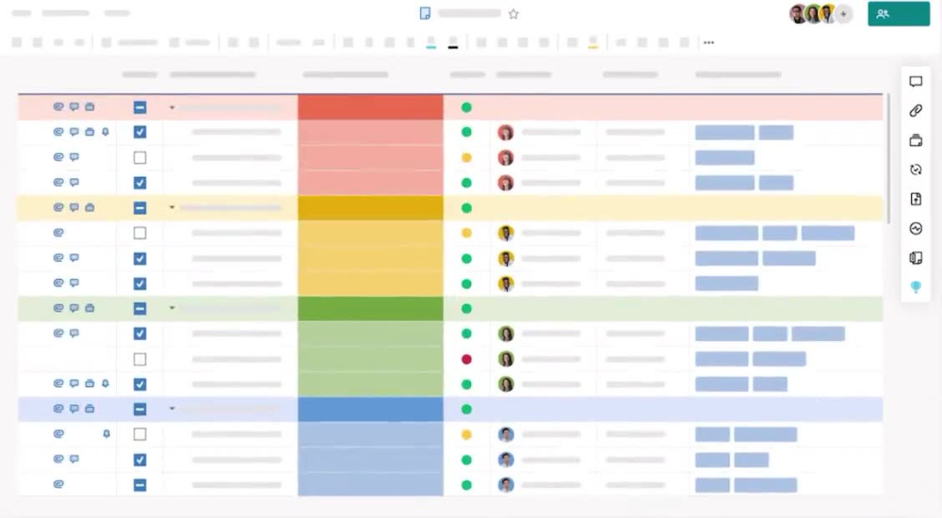Toggle the checkbox on the yellow header row
This screenshot has height=518, width=942.
[140, 208]
